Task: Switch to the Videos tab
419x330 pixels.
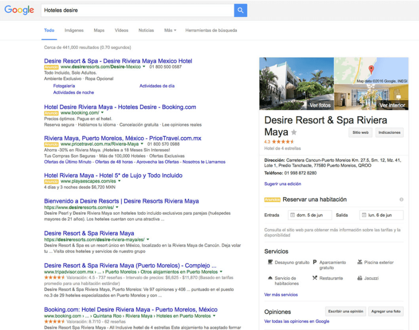Action: tap(122, 30)
